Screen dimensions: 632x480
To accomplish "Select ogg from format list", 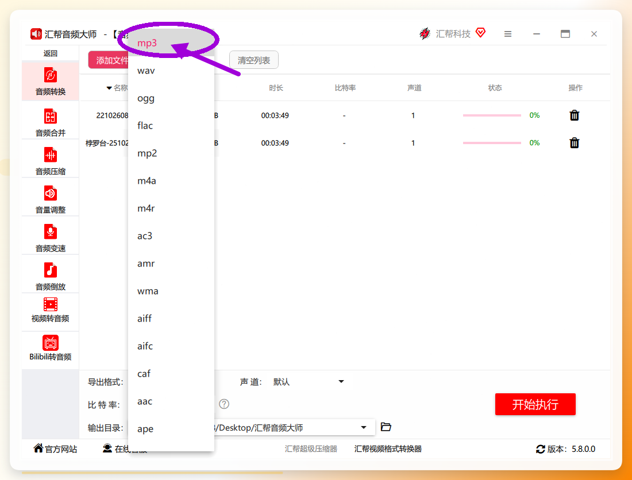I will point(171,98).
